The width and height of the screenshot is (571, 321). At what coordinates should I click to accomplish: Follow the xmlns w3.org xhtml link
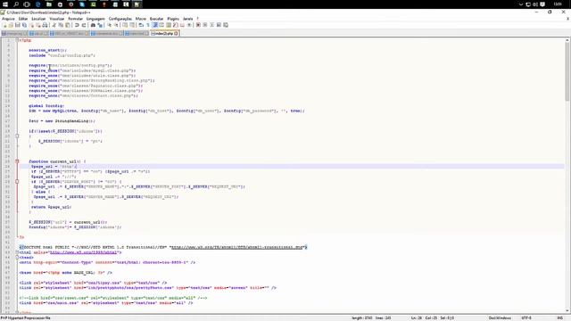83,252
